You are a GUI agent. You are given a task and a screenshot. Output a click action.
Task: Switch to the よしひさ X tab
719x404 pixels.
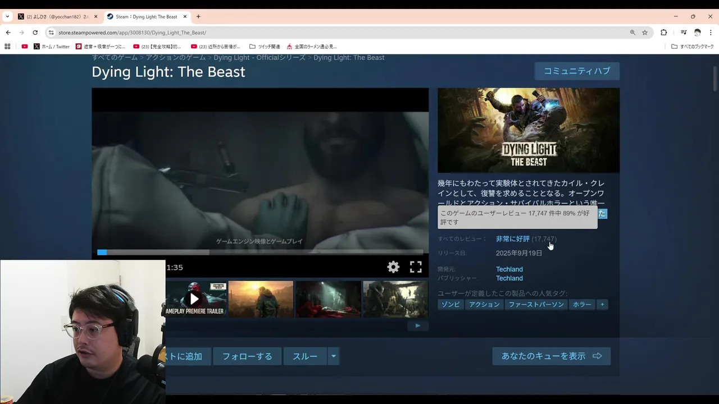tap(57, 17)
